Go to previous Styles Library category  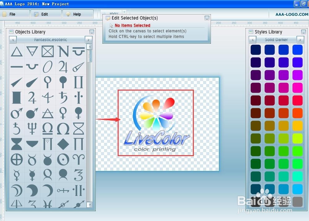(252, 40)
